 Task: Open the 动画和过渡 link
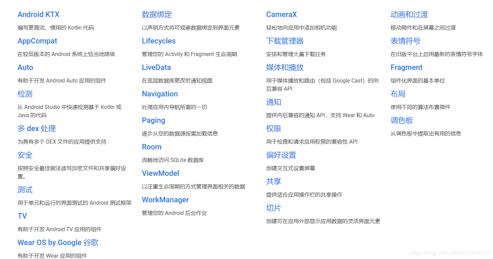[409, 15]
